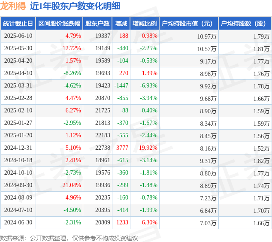This screenshot has width=272, height=242.
Task: Click the -8.26% price change value
Action: pyautogui.click(x=73, y=73)
